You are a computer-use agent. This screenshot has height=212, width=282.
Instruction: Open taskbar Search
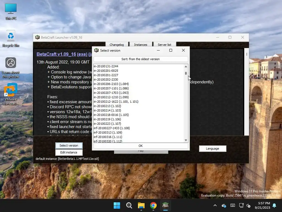click(x=129, y=205)
